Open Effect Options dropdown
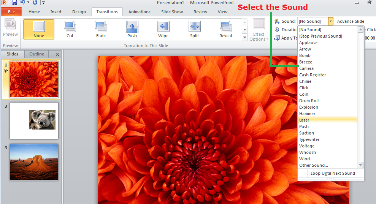 (259, 30)
